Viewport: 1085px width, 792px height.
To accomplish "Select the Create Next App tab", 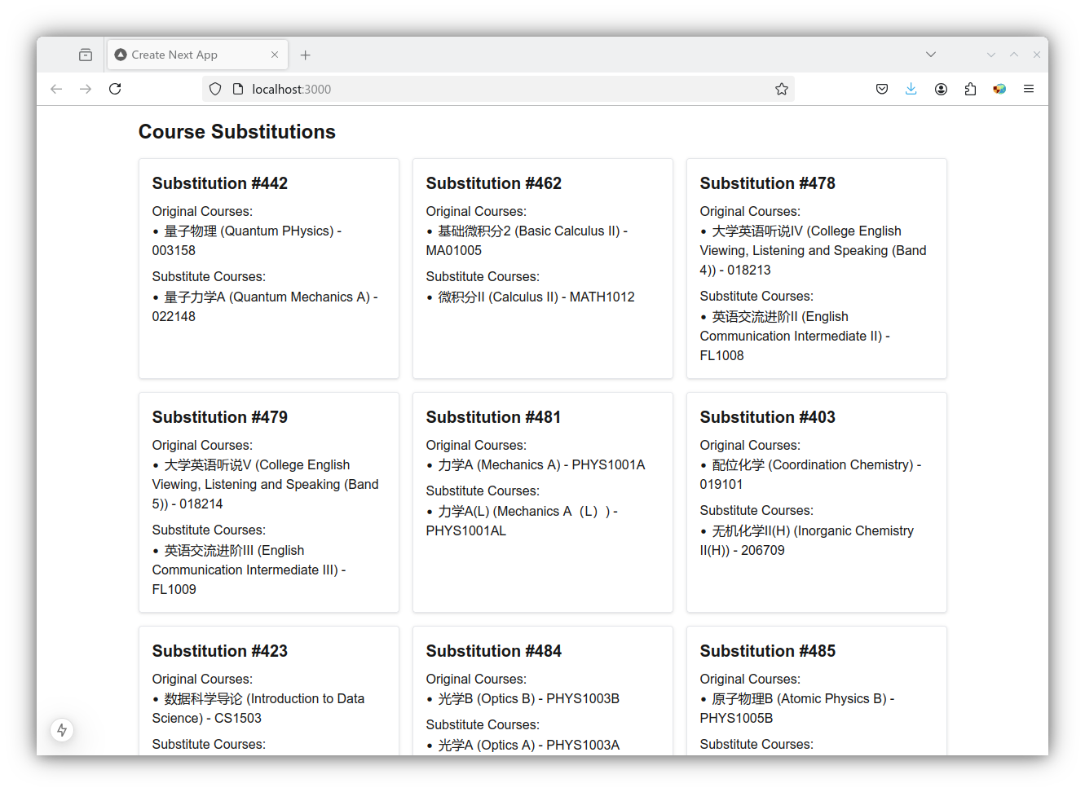I will click(x=187, y=55).
